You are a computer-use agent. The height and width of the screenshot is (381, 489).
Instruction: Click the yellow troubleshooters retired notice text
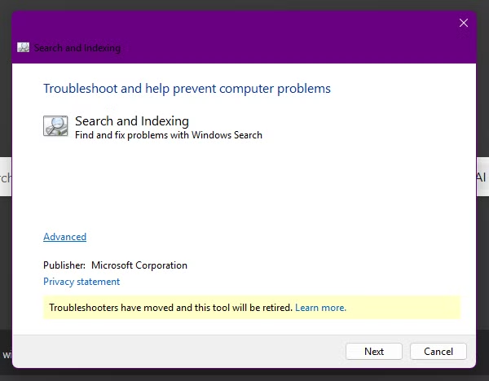(170, 308)
